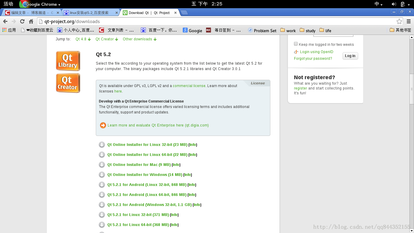Screen dimensions: 414x233
Task: Open the 收藏到百度云 bookmark
Action: click(37, 30)
